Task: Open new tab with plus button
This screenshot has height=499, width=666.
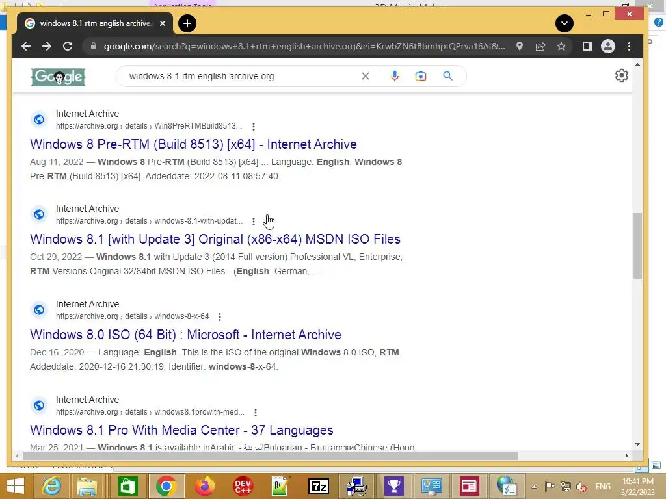Action: pos(187,23)
